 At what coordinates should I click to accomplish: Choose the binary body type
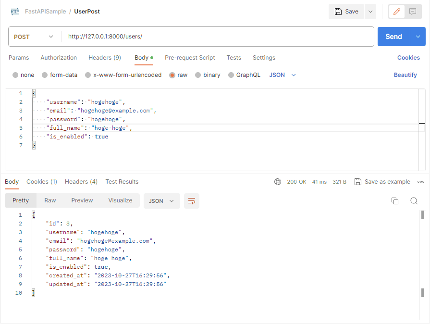coord(198,75)
